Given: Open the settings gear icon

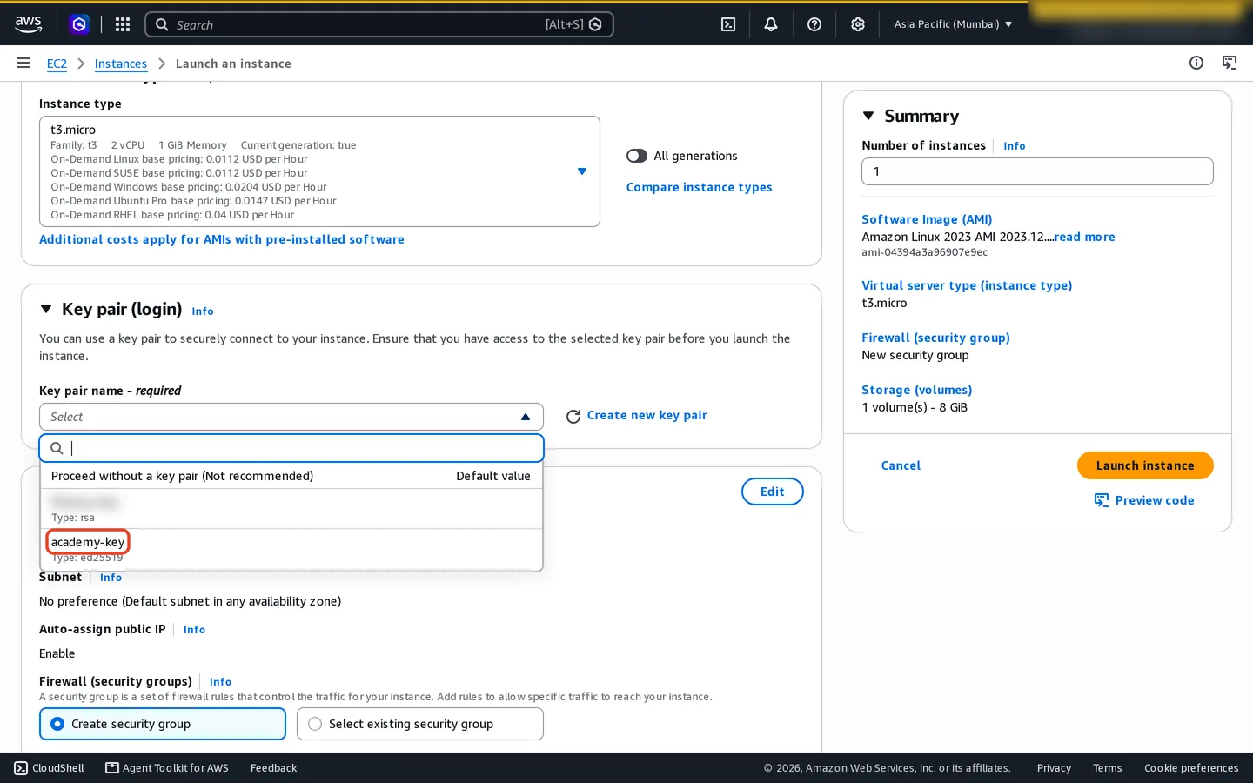Looking at the screenshot, I should [858, 24].
